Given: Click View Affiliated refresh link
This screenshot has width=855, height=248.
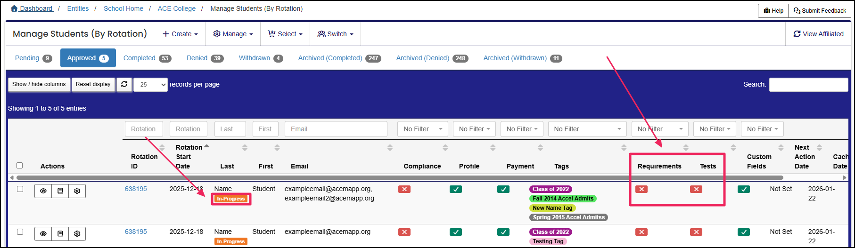Looking at the screenshot, I should tap(818, 34).
